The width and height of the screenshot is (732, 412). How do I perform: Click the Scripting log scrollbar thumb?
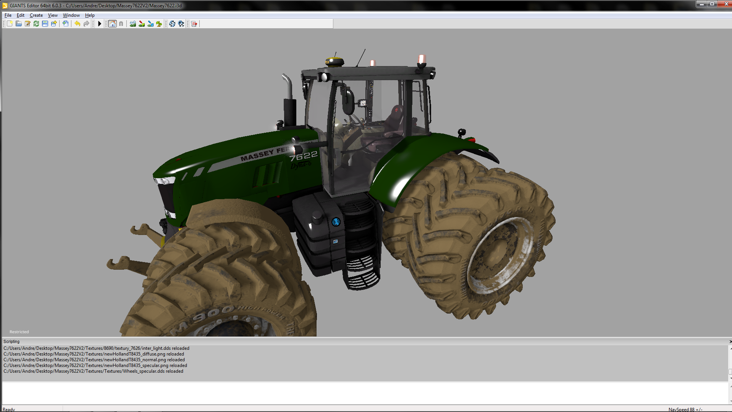click(730, 372)
